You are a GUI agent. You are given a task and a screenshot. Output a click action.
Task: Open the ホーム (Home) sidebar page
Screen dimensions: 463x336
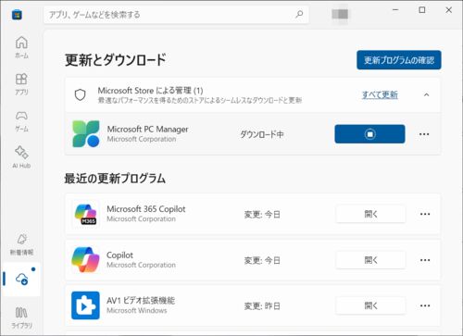coord(21,47)
